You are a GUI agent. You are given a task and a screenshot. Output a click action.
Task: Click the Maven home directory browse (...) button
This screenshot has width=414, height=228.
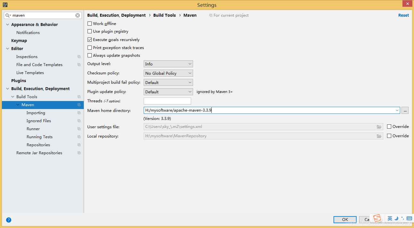(405, 110)
